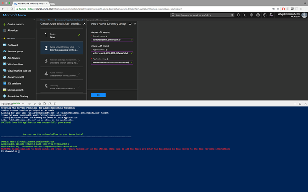Close the Cloud Shell panel
The width and height of the screenshot is (308, 192).
305,104
